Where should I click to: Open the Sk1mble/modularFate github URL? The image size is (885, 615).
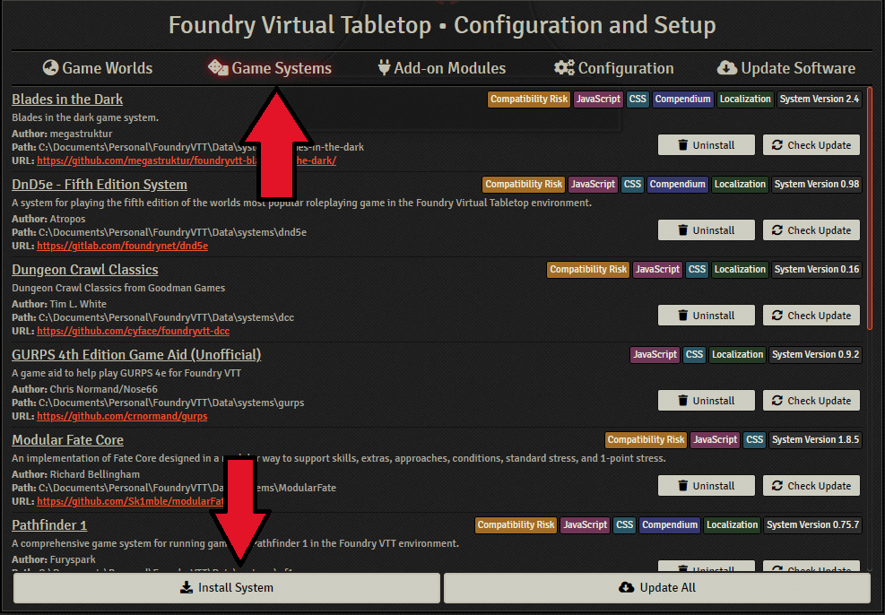tap(130, 501)
